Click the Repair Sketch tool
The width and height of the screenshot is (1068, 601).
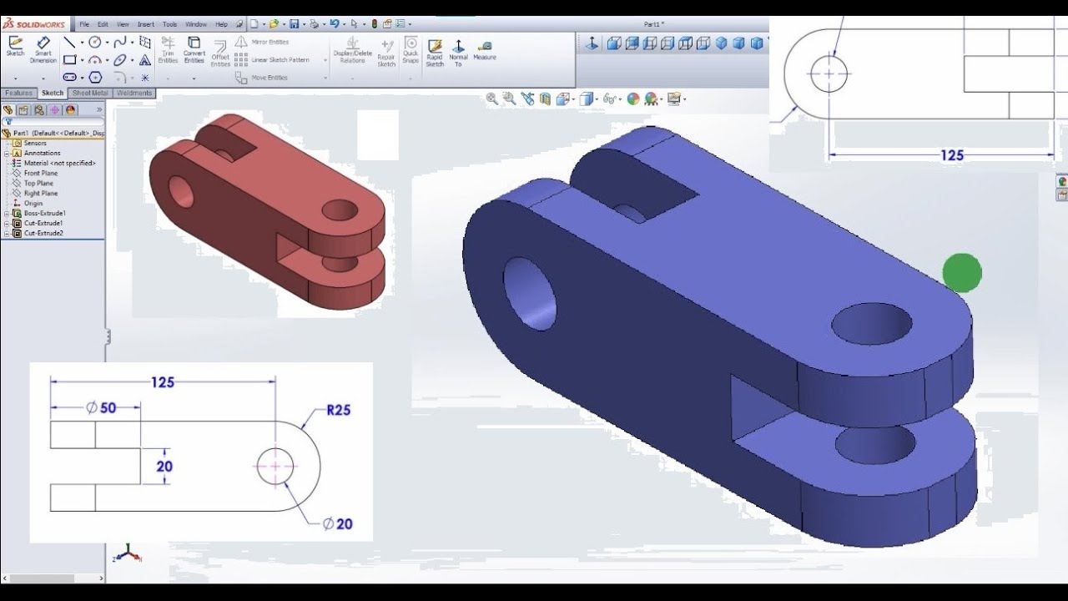coord(386,53)
